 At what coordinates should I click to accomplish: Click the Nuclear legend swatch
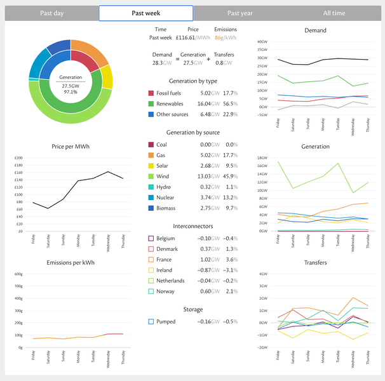151,197
